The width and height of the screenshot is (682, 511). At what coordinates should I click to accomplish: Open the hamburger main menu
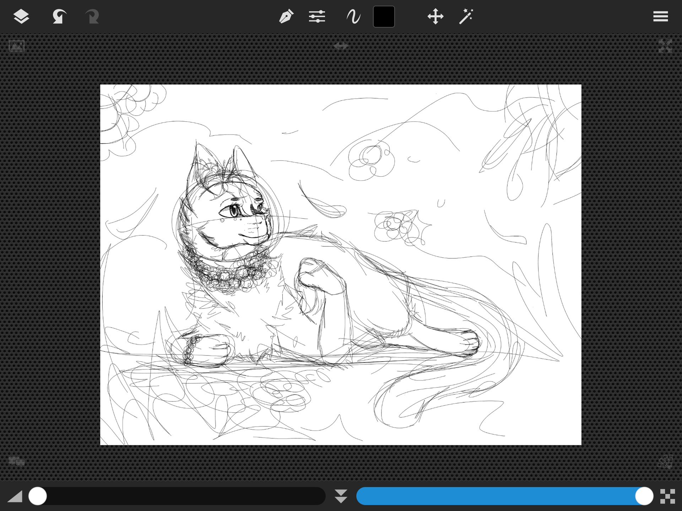pyautogui.click(x=661, y=16)
